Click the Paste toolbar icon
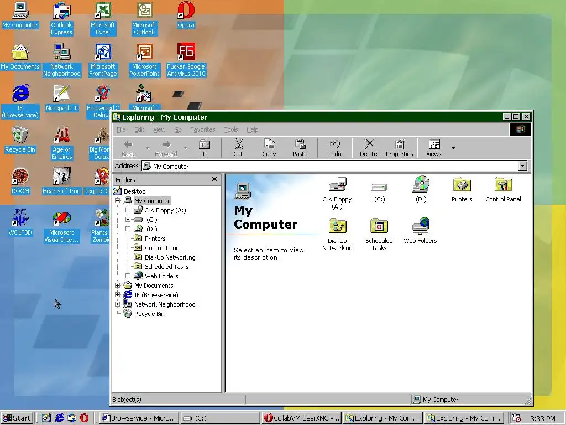Viewport: 566px width, 425px height. pos(300,144)
